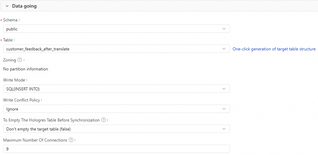Click the Schema dropdown arrow
318x155 pixels.
[224, 29]
